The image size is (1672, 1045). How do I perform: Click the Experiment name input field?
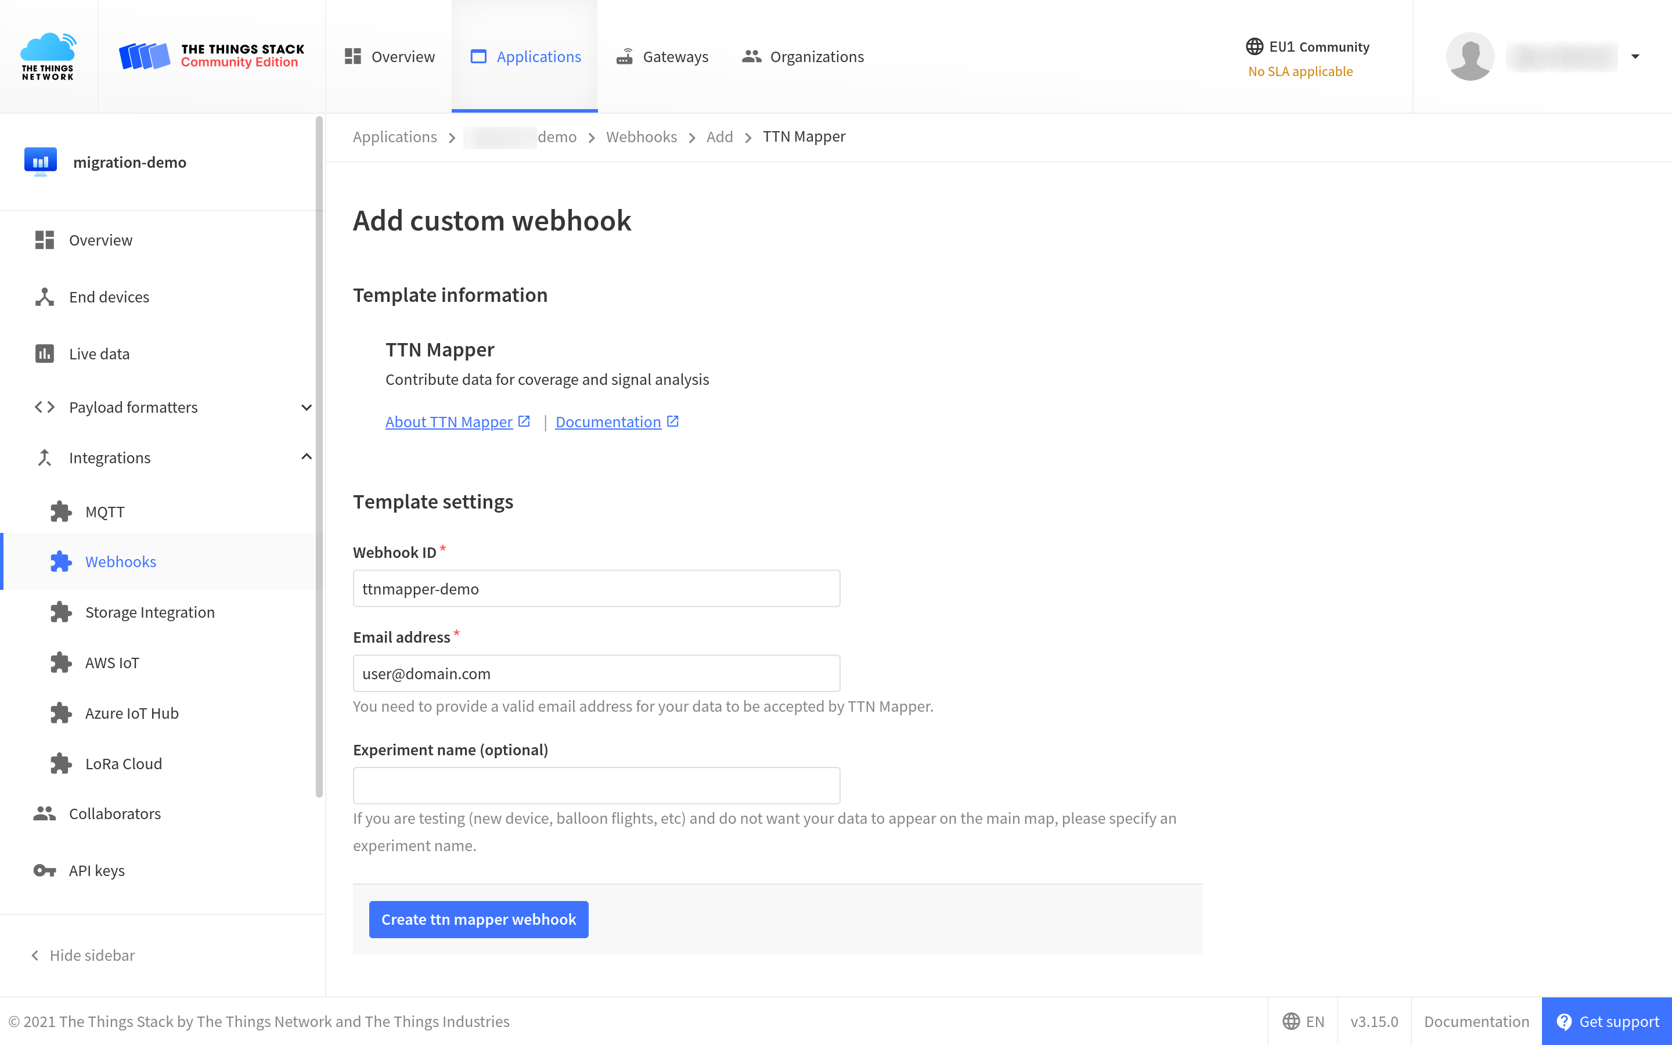pos(596,784)
